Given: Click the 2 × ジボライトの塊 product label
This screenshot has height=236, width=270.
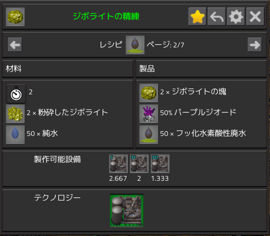Looking at the screenshot, I should click(193, 92).
